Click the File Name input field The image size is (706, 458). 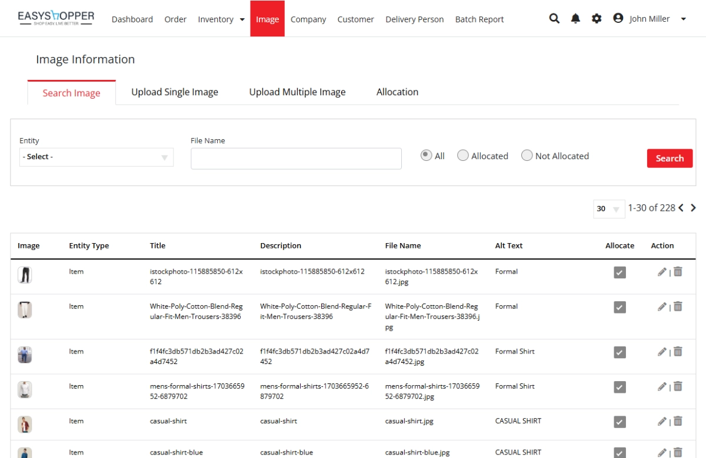(296, 159)
